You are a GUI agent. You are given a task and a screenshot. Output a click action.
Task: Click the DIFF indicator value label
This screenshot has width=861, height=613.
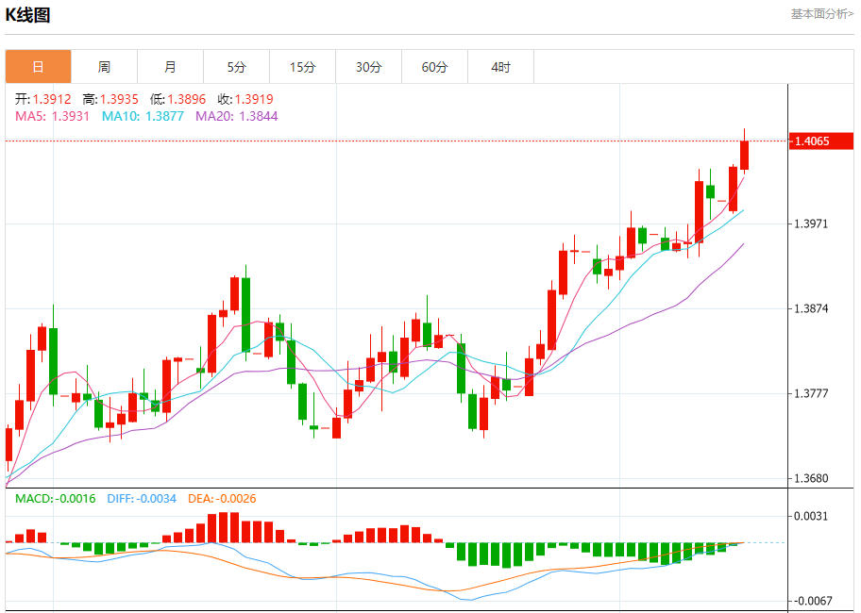coord(142,499)
